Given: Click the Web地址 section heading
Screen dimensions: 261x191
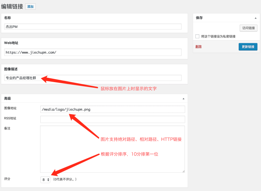Looking at the screenshot, I should point(11,43).
